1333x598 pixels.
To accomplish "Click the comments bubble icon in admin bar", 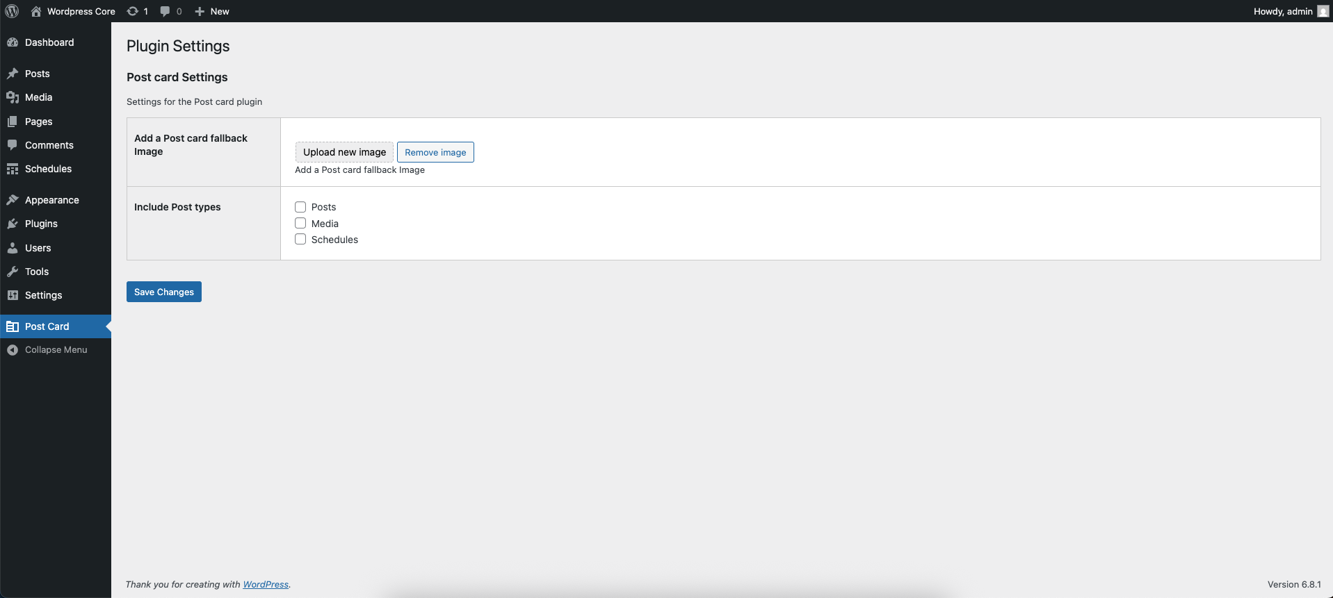I will 165,11.
